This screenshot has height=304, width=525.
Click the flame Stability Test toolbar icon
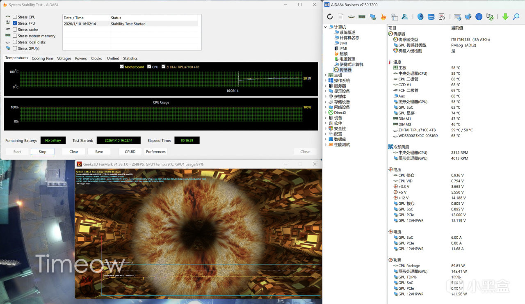(x=383, y=17)
